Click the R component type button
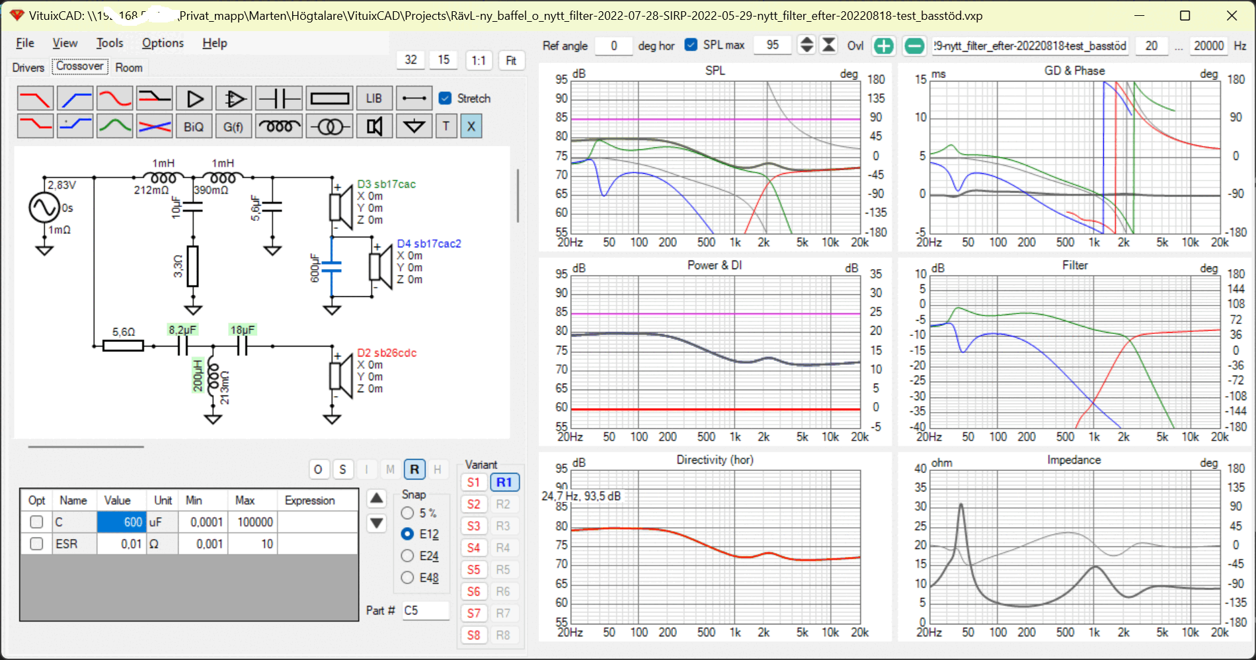This screenshot has width=1256, height=660. (x=414, y=470)
